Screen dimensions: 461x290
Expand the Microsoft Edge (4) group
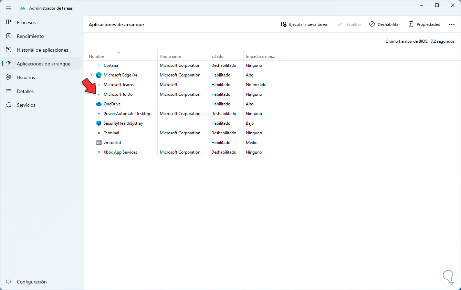click(91, 75)
